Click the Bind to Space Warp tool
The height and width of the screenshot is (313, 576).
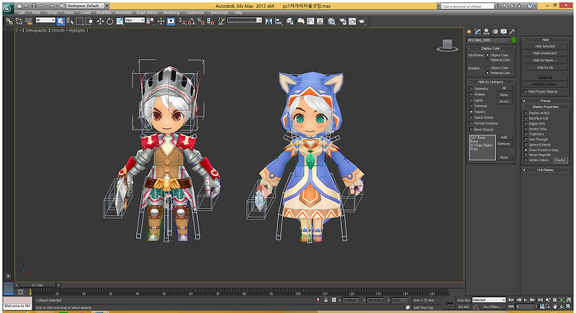[29, 22]
